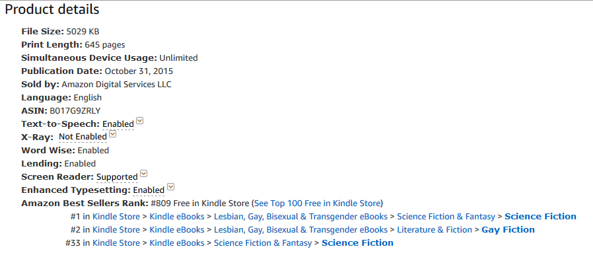The width and height of the screenshot is (593, 259).
Task: Expand the X-Ray Not Enabled popover arrow
Action: click(x=113, y=133)
